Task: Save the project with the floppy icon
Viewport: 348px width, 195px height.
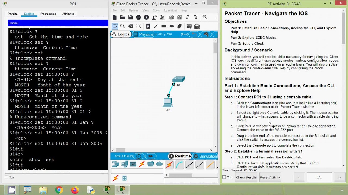Action: pos(130,17)
